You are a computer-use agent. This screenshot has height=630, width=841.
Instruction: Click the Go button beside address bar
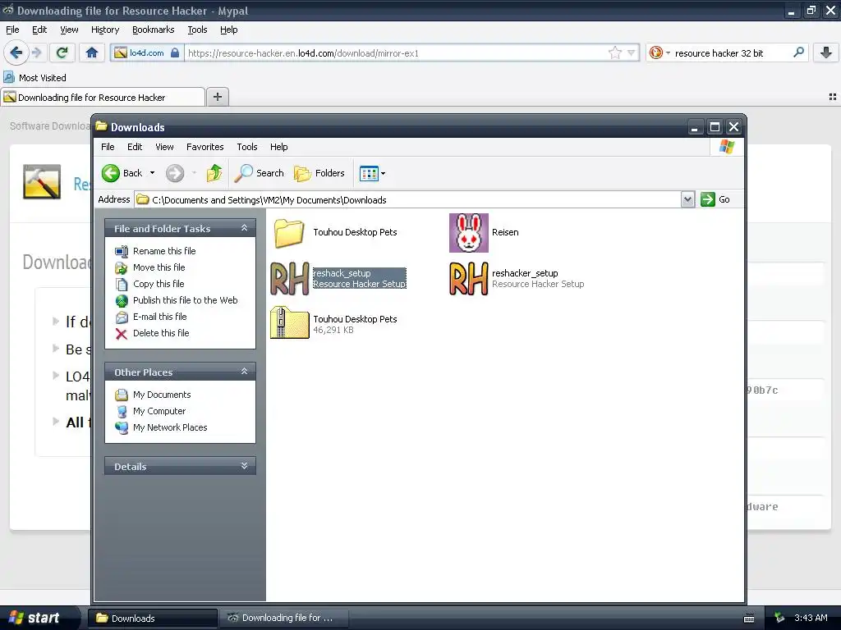click(x=715, y=199)
